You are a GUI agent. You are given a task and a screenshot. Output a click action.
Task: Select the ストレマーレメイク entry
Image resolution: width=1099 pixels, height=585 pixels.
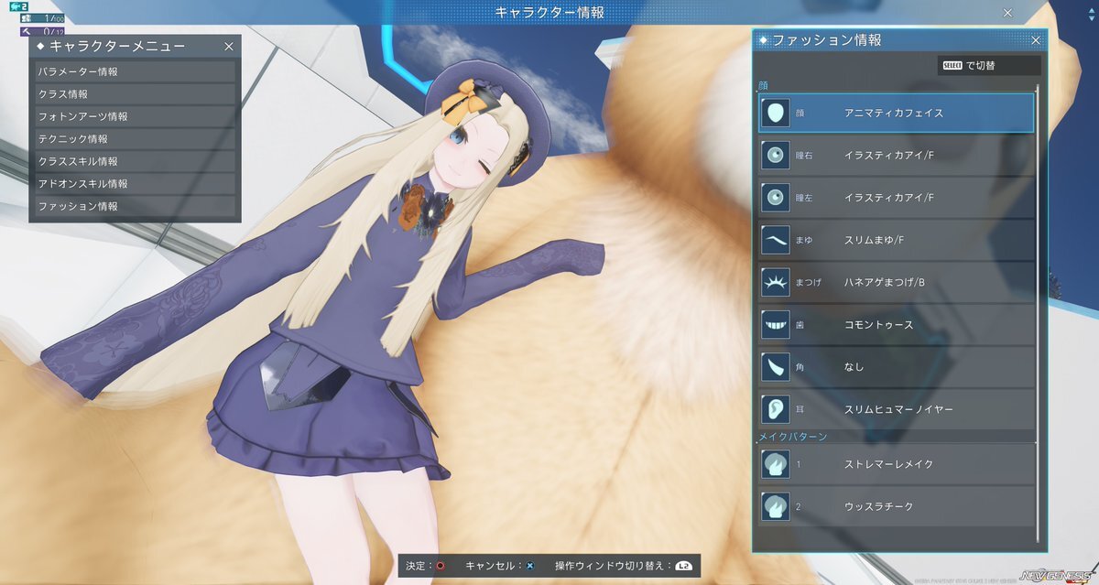pyautogui.click(x=896, y=464)
